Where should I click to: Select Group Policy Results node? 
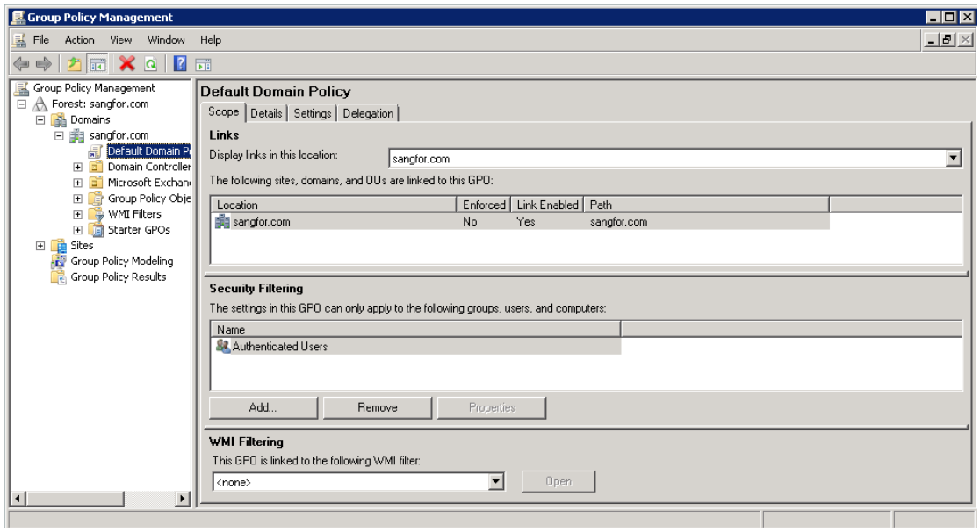coord(118,277)
